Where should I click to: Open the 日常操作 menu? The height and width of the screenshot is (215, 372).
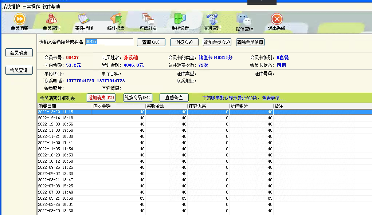click(31, 7)
